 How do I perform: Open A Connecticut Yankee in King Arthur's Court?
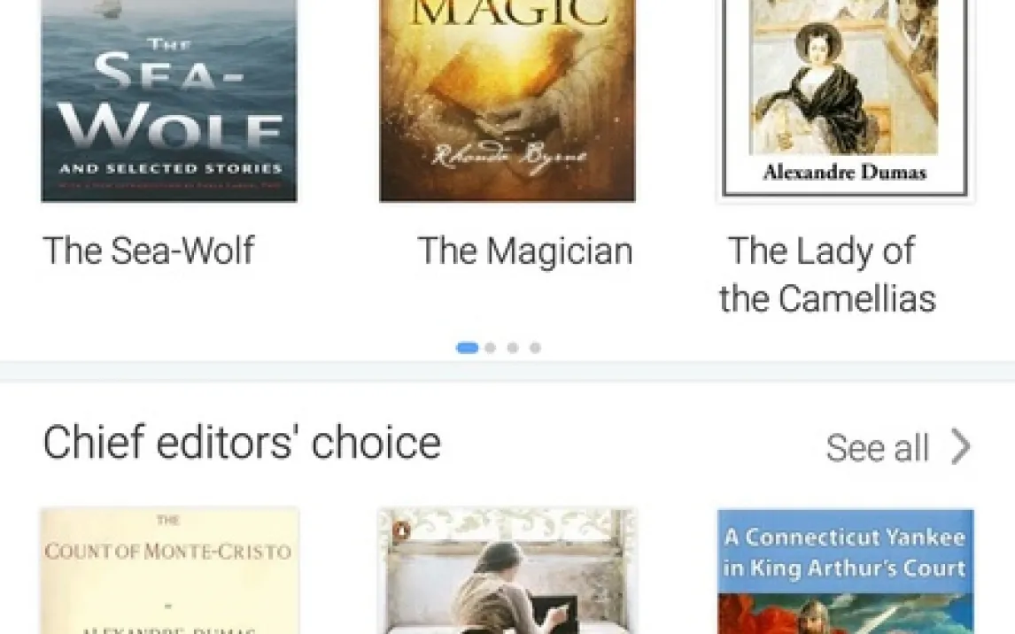pos(846,571)
